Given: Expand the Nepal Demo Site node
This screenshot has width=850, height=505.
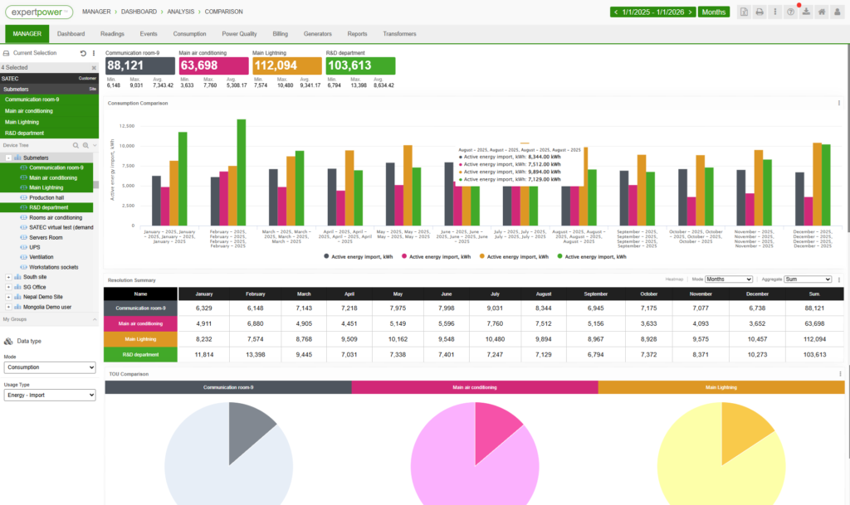Looking at the screenshot, I should click(8, 297).
